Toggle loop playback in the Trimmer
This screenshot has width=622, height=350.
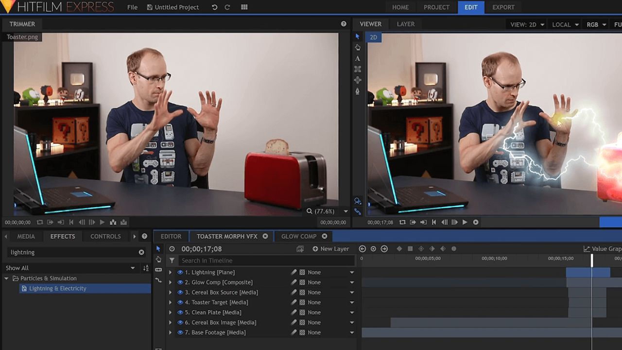coord(40,222)
